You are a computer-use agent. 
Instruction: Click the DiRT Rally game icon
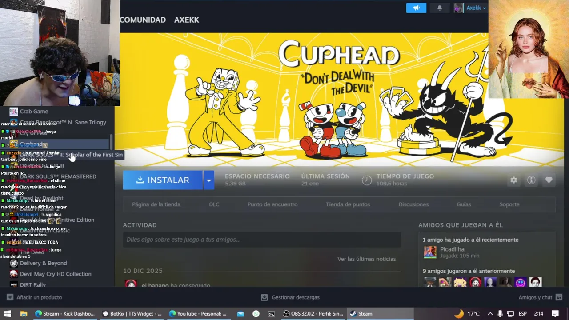click(x=14, y=284)
